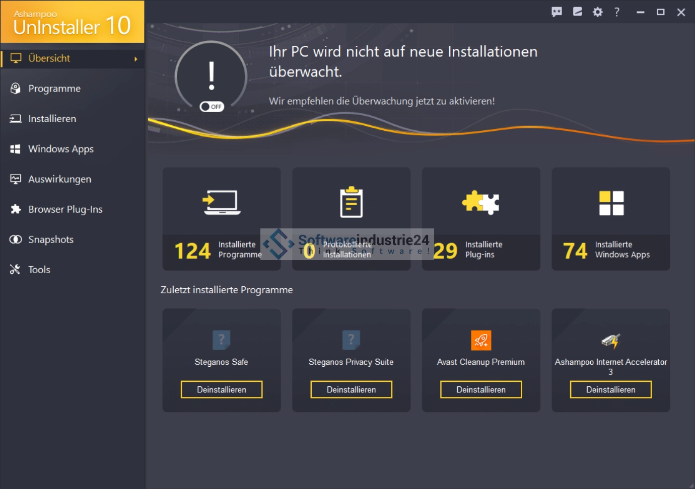The image size is (695, 489).
Task: Click the puzzle piece Plug-ins icon
Action: pos(481,203)
